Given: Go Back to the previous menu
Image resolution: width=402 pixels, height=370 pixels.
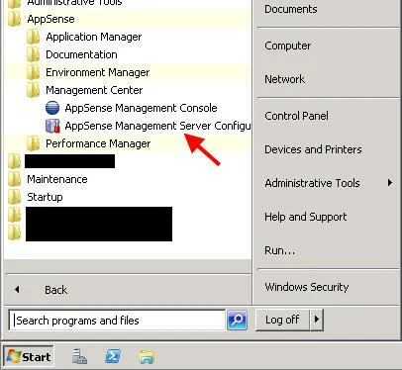Looking at the screenshot, I should coord(55,290).
